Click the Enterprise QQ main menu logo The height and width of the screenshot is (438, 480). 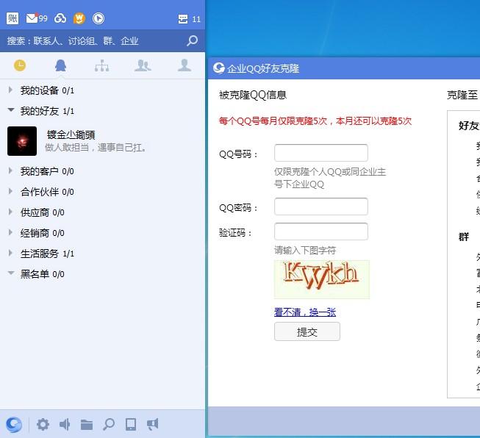(x=13, y=424)
